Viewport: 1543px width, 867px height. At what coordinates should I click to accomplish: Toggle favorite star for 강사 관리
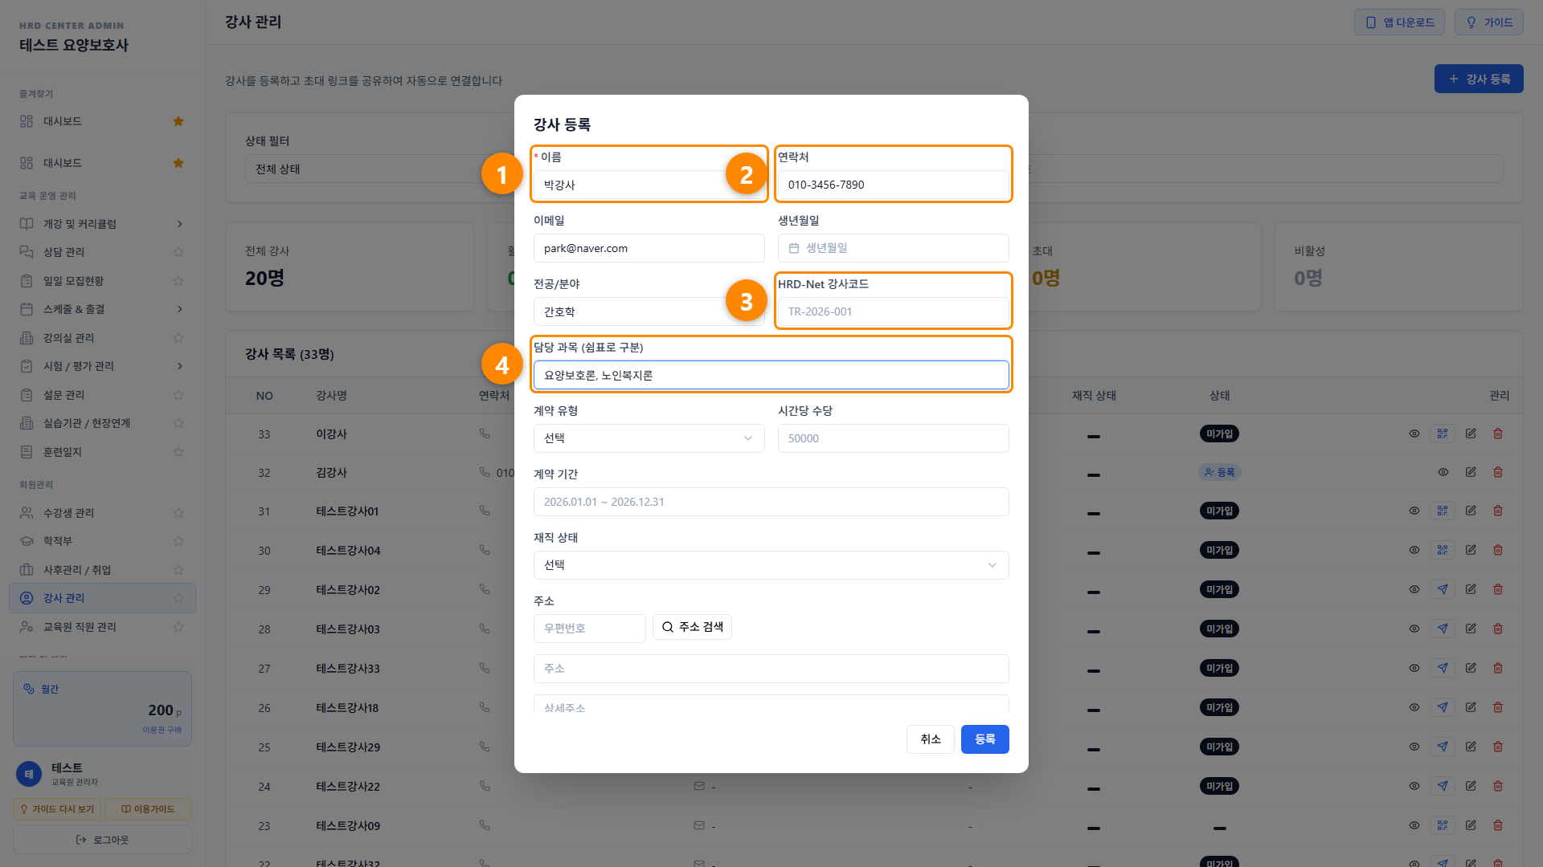coord(178,598)
